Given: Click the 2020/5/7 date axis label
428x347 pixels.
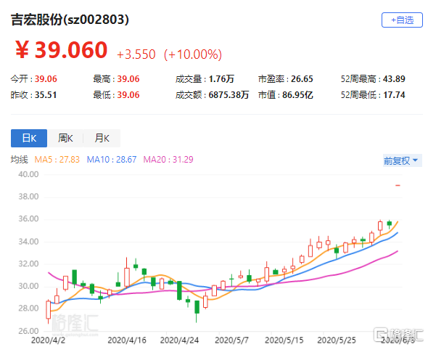Looking at the screenshot, I should click(x=231, y=340).
